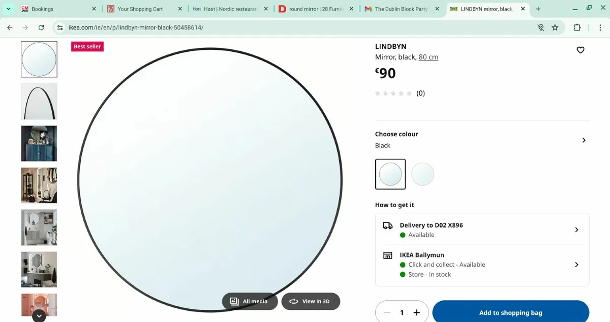Click the IKEA store icon next to Ballymun
This screenshot has width=610, height=322.
tap(388, 254)
